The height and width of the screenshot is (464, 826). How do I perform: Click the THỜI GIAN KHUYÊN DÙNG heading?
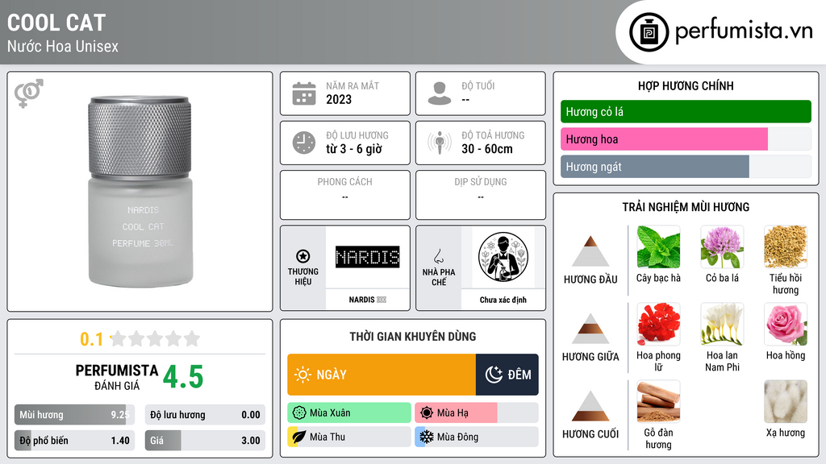tap(413, 337)
